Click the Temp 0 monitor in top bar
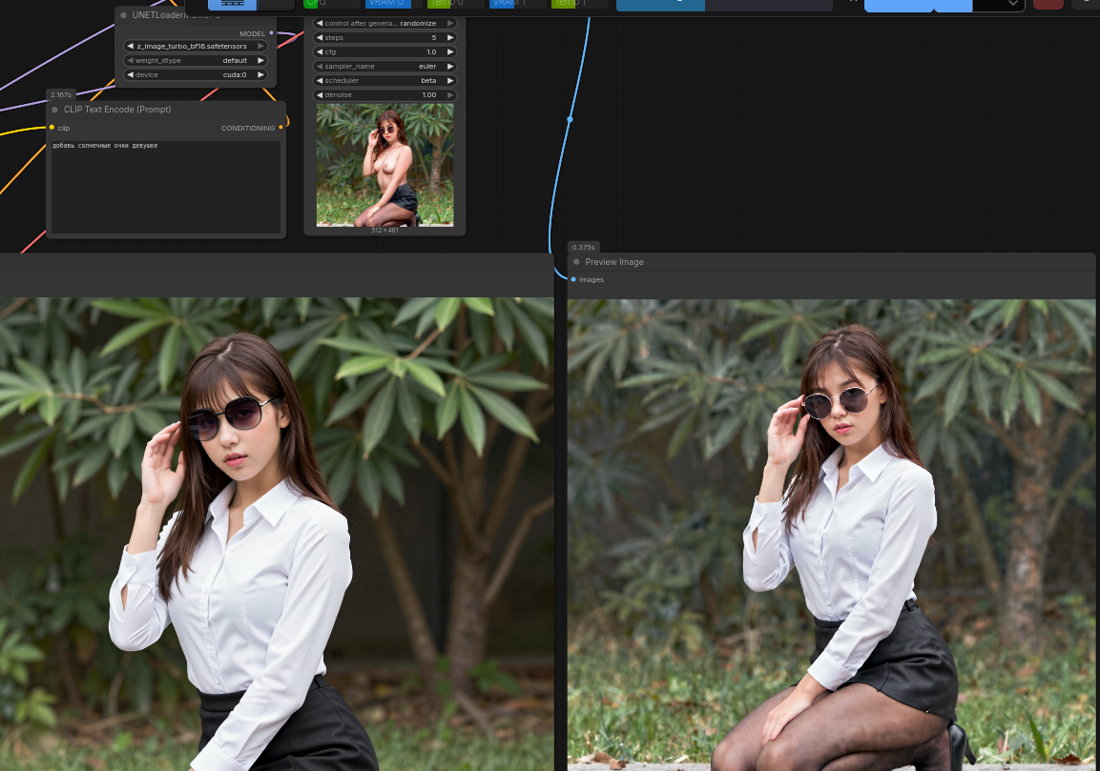Viewport: 1100px width, 771px height. point(455,4)
